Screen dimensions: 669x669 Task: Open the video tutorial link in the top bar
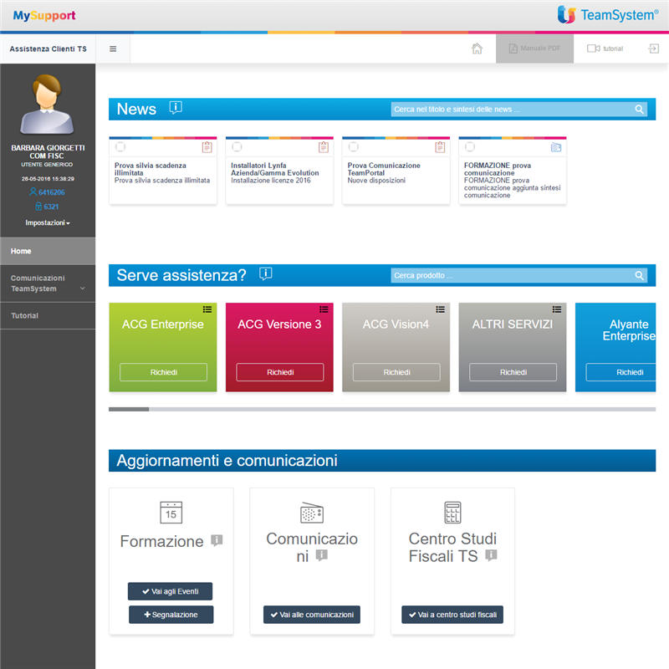[605, 49]
